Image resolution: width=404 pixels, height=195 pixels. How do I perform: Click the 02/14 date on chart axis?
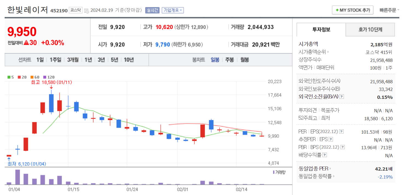coord(241,189)
